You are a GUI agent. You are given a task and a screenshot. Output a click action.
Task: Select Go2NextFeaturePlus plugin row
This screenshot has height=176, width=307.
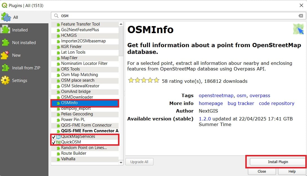pos(85,30)
